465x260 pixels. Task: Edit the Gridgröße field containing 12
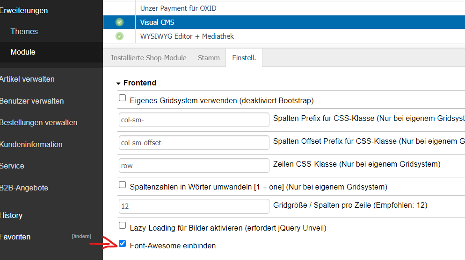pos(194,206)
